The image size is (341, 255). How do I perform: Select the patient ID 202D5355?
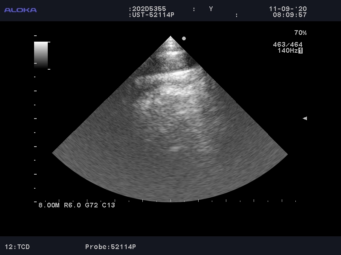tap(149, 9)
